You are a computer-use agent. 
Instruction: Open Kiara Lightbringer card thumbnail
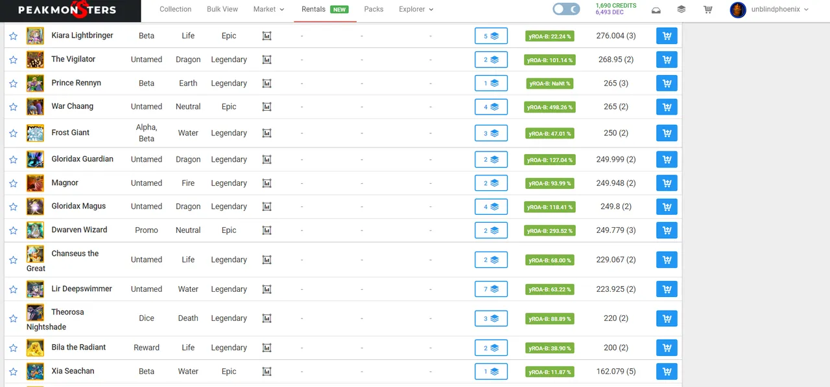pos(35,36)
